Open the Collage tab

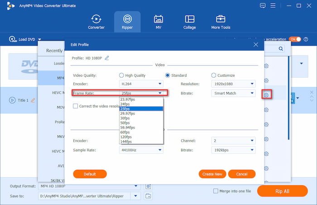click(x=189, y=22)
